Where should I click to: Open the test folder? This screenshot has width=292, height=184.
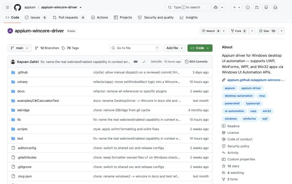20,139
